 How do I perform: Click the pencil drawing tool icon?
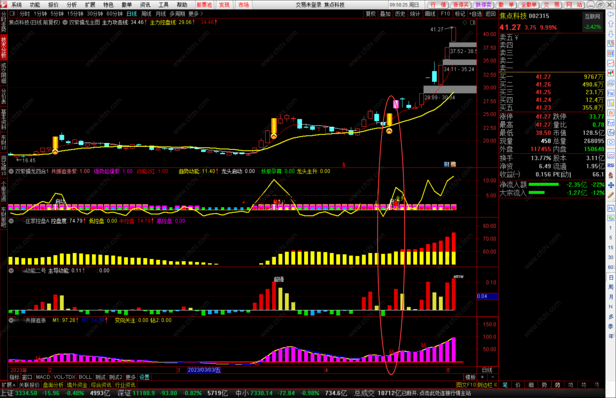pyautogui.click(x=610, y=195)
